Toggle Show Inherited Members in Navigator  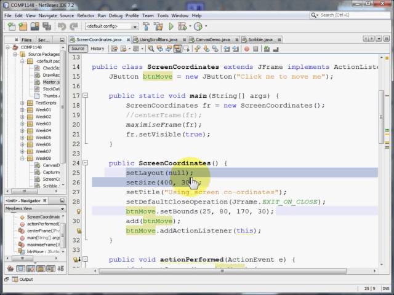click(x=10, y=269)
